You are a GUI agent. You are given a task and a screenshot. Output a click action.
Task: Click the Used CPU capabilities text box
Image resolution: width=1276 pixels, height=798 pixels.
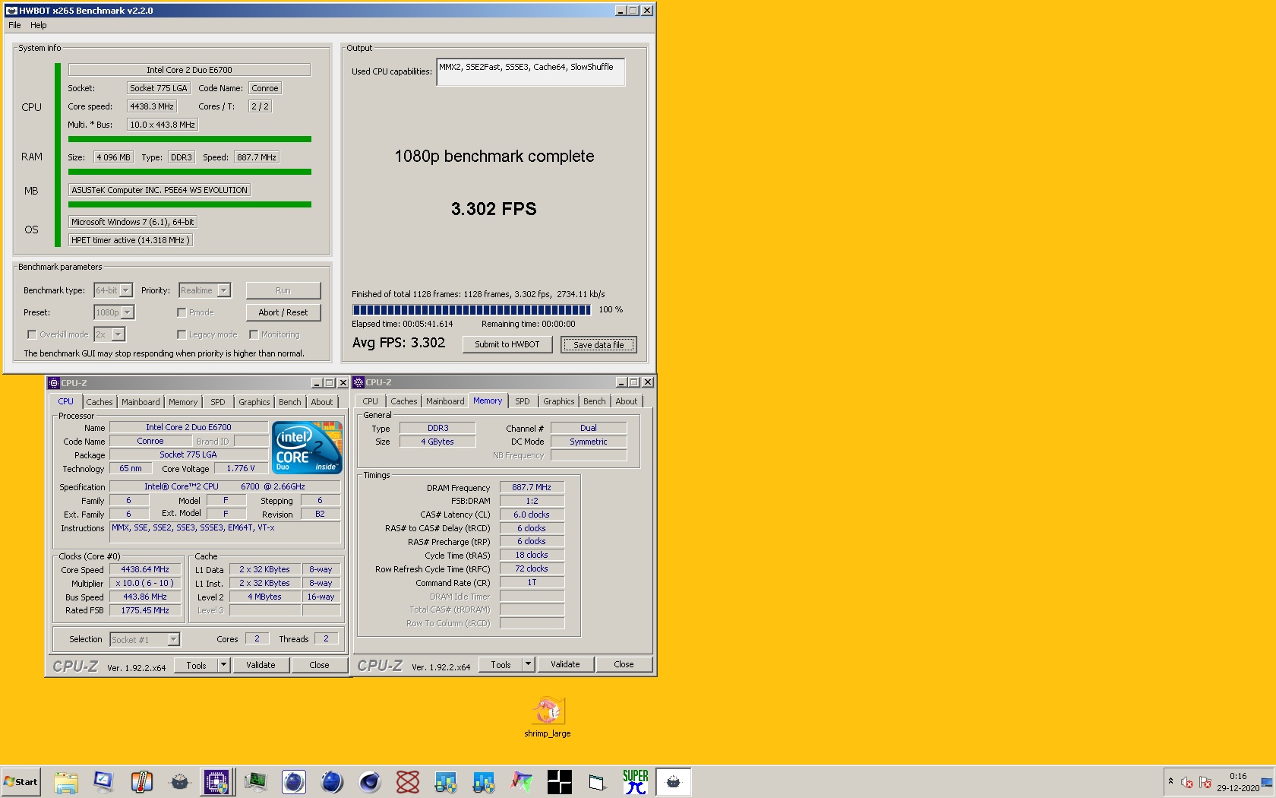pos(531,72)
